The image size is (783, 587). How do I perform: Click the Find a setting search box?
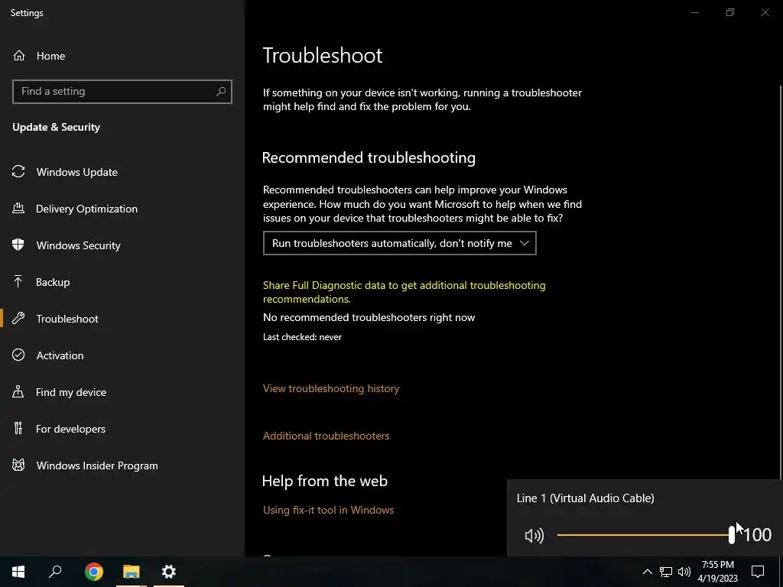pos(122,92)
